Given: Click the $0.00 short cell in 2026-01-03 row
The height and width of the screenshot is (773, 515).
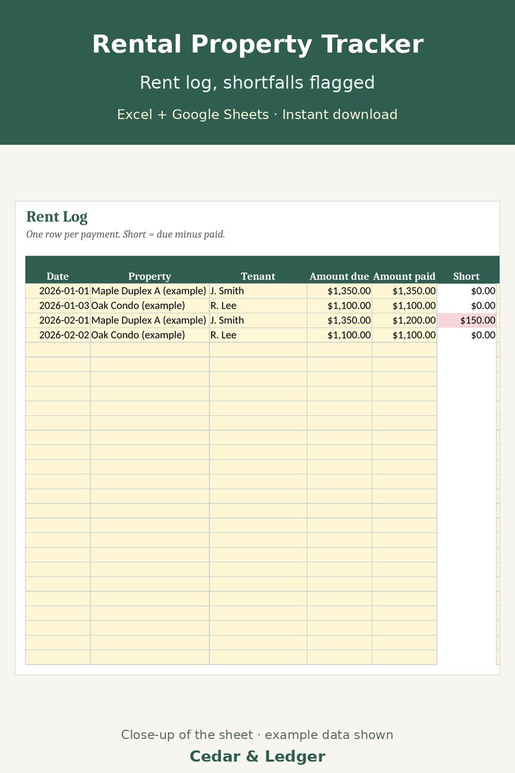Looking at the screenshot, I should coord(467,305).
